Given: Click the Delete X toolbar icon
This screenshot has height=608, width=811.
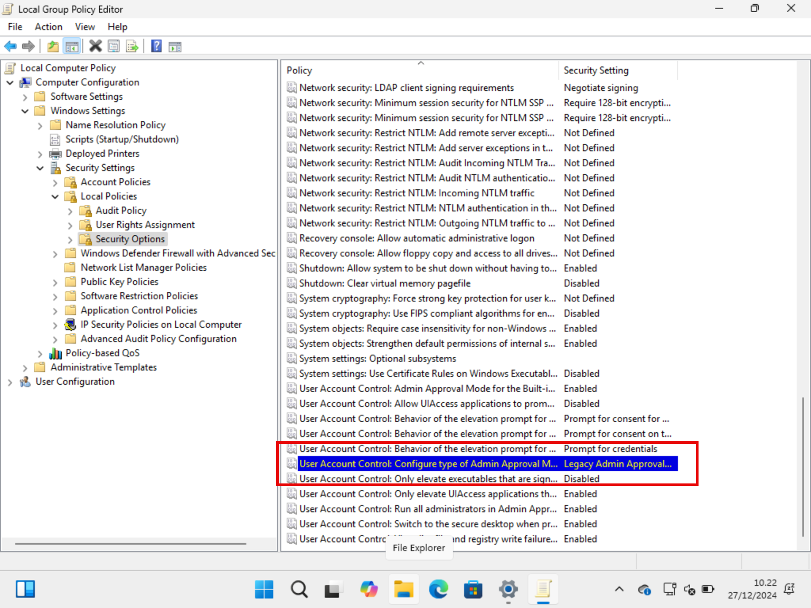Looking at the screenshot, I should tap(96, 46).
